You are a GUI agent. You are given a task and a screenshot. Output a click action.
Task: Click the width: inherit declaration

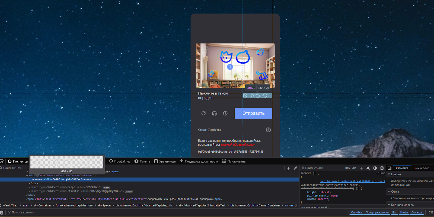[318, 199]
